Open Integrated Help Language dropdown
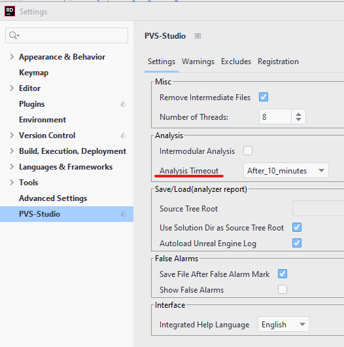344x347 pixels. click(284, 325)
